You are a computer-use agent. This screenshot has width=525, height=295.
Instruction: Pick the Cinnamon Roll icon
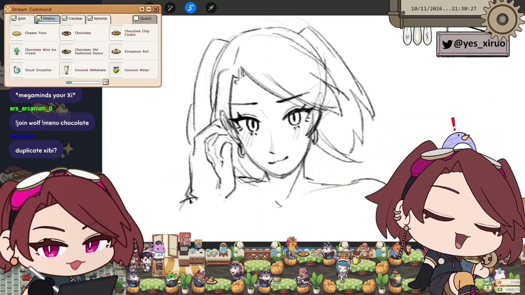[x=116, y=52]
